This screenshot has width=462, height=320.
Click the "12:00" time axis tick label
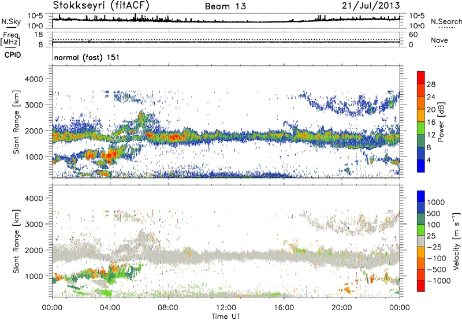[226, 308]
